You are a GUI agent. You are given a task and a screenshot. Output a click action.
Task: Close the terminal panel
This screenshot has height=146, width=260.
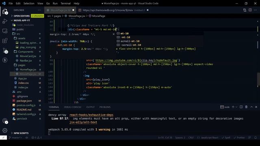click(x=256, y=107)
